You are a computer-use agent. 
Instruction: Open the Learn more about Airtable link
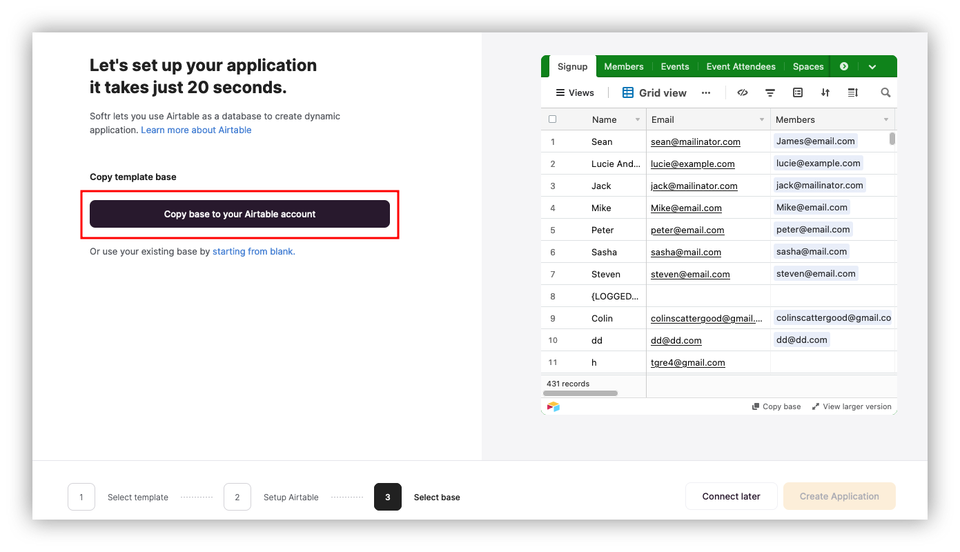pyautogui.click(x=196, y=130)
